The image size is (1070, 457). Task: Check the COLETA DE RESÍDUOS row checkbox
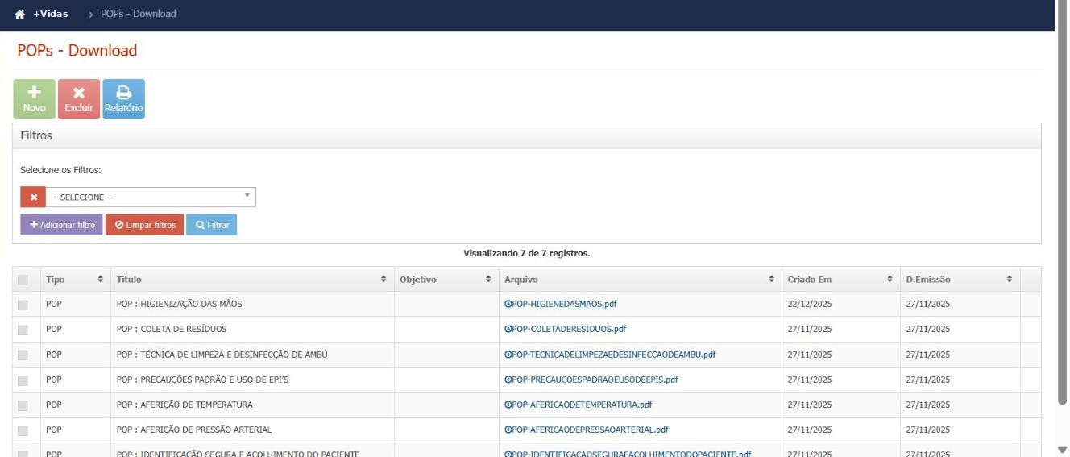[23, 330]
